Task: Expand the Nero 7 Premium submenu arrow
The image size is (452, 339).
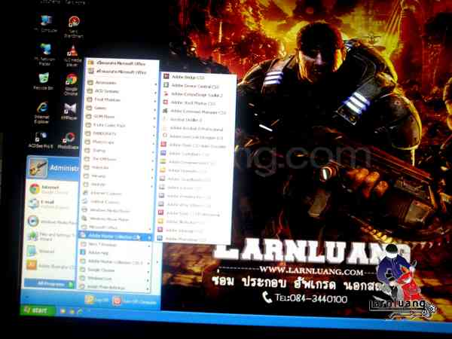Action: click(149, 246)
